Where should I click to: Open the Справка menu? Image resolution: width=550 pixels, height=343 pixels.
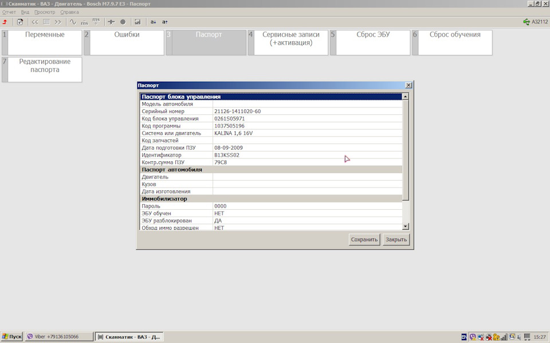69,12
